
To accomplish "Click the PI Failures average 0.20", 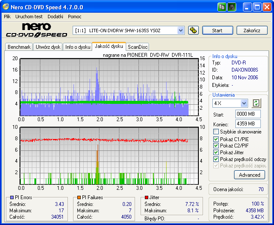I will pyautogui.click(x=127, y=204).
